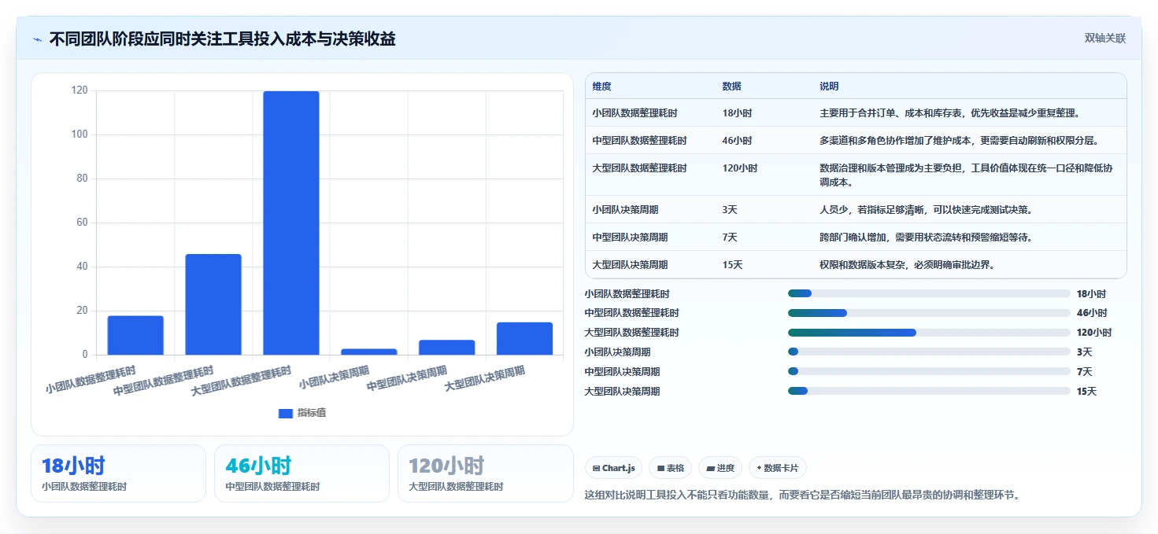Click the 7天 value in table

click(x=730, y=238)
